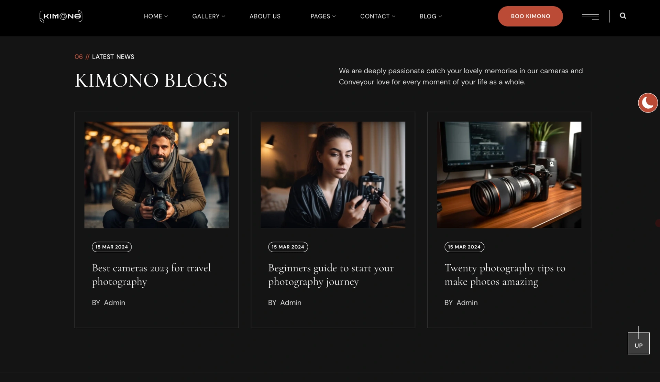The height and width of the screenshot is (382, 660).
Task: Open thumbnail of woman with camera
Action: point(333,175)
